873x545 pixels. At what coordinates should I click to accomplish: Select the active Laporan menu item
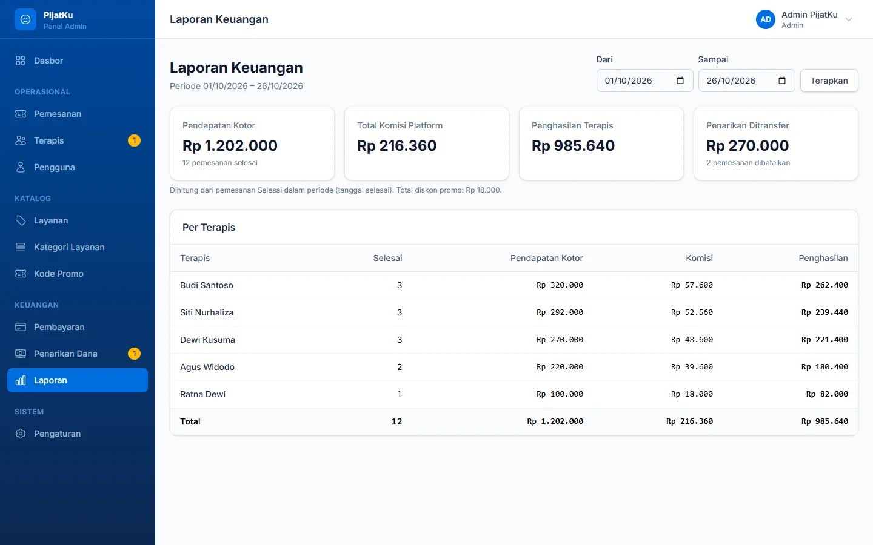[78, 380]
